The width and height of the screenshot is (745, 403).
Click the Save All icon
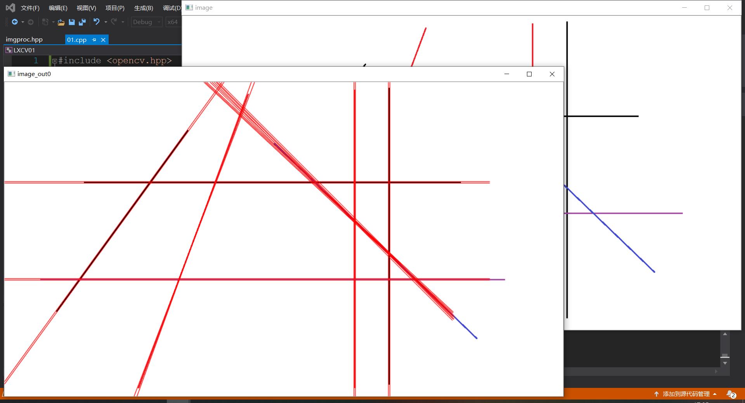click(82, 22)
